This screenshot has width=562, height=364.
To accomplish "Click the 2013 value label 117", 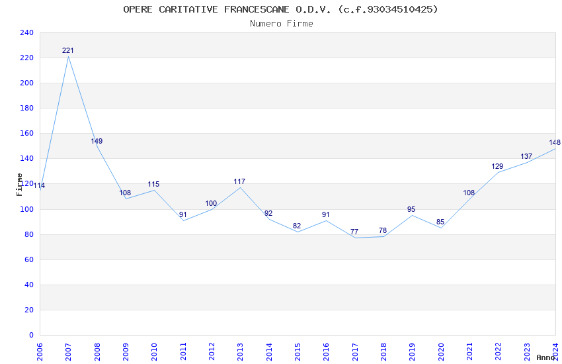I will click(x=239, y=182).
